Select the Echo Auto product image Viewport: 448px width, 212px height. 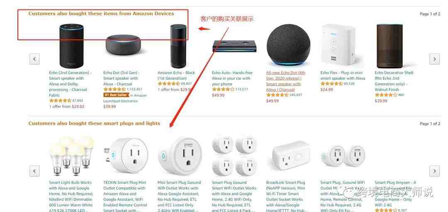(234, 46)
